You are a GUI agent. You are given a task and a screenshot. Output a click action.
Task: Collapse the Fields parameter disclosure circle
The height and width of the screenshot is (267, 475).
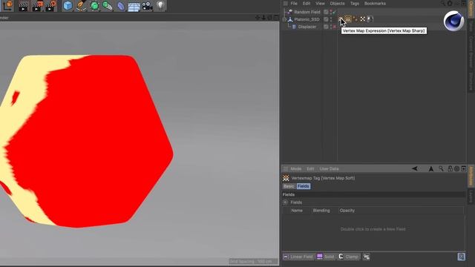click(x=285, y=202)
